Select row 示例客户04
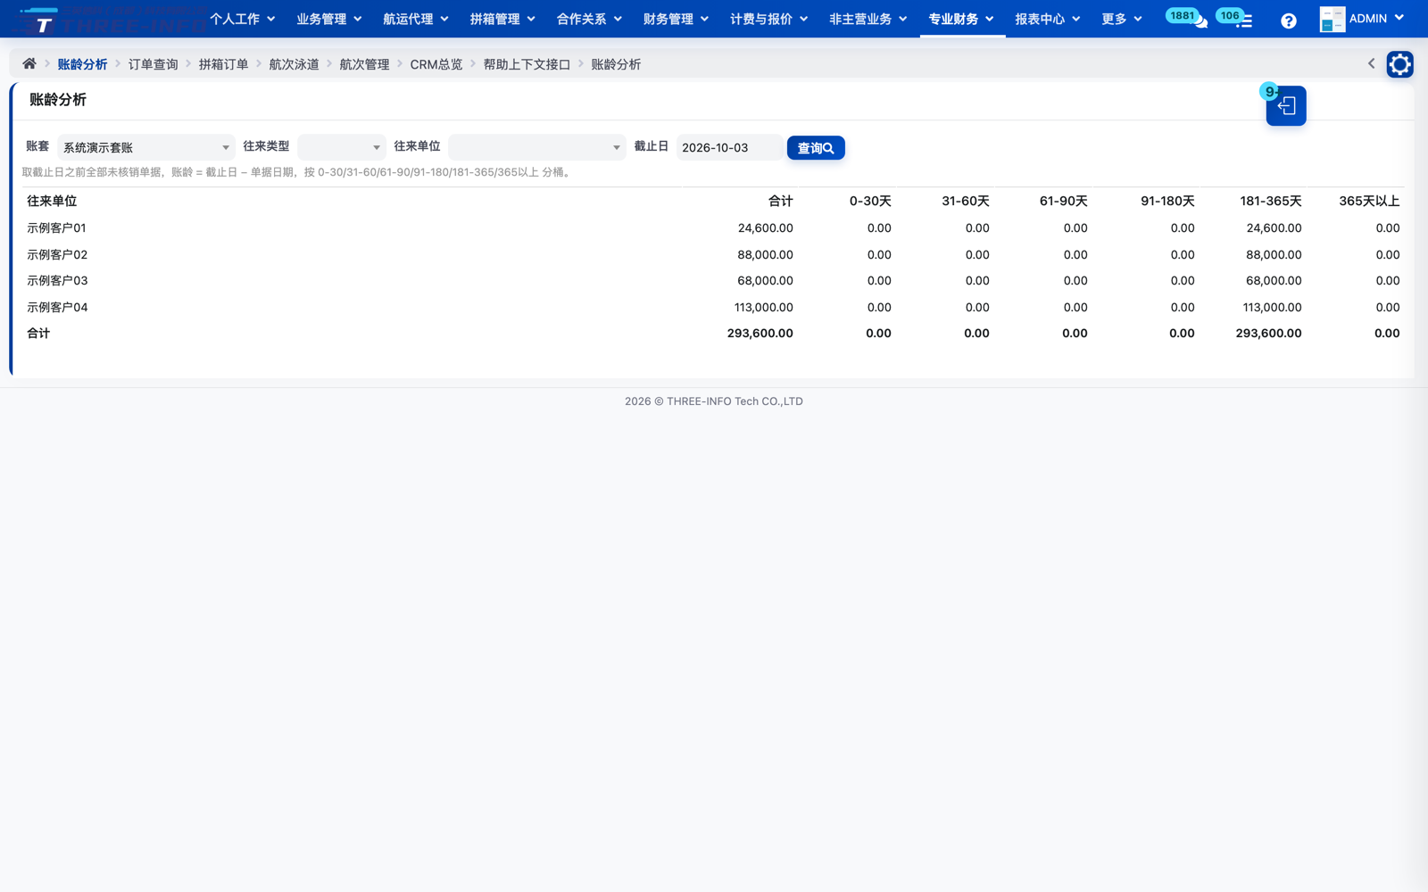1428x892 pixels. coord(713,307)
